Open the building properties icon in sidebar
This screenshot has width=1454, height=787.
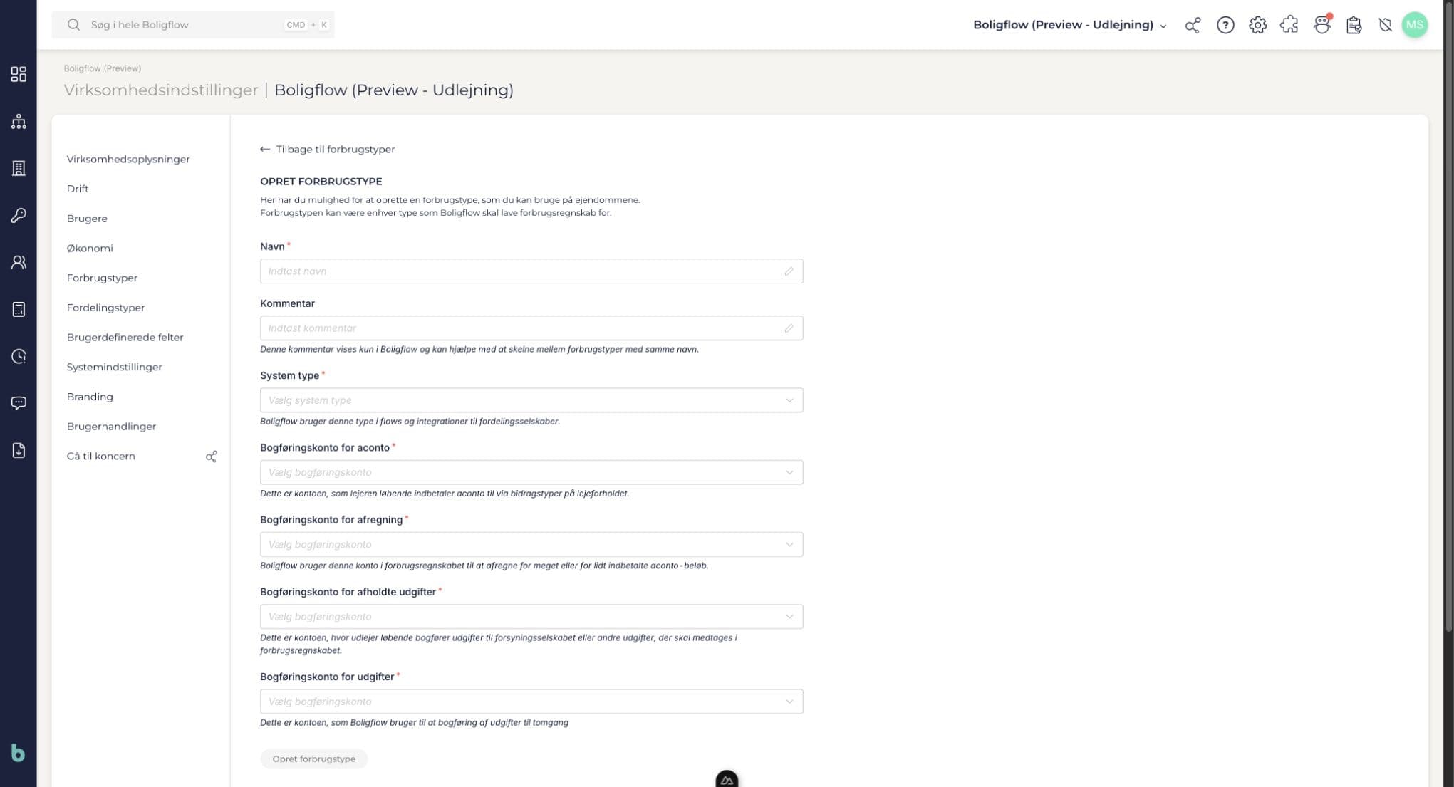click(19, 168)
